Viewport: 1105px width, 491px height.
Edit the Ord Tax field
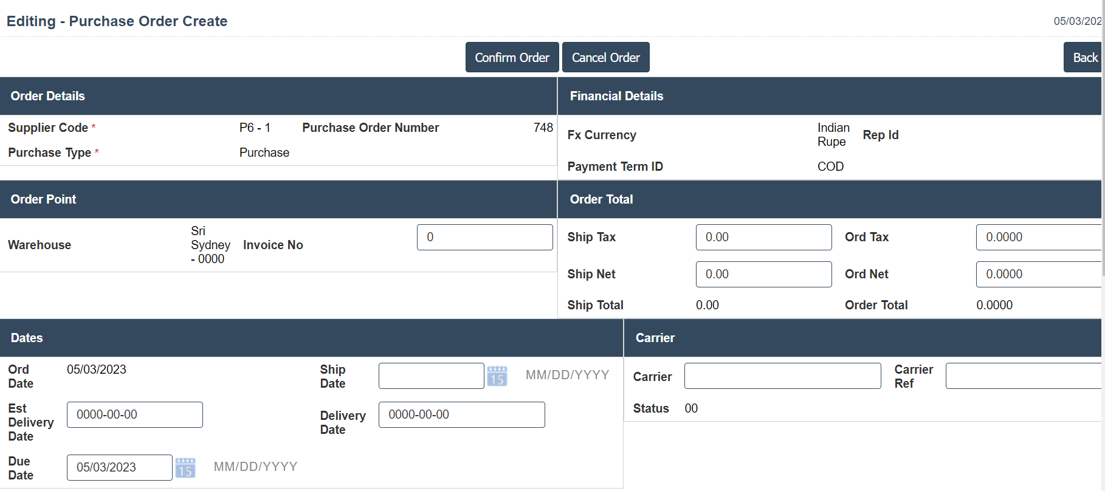click(1038, 237)
